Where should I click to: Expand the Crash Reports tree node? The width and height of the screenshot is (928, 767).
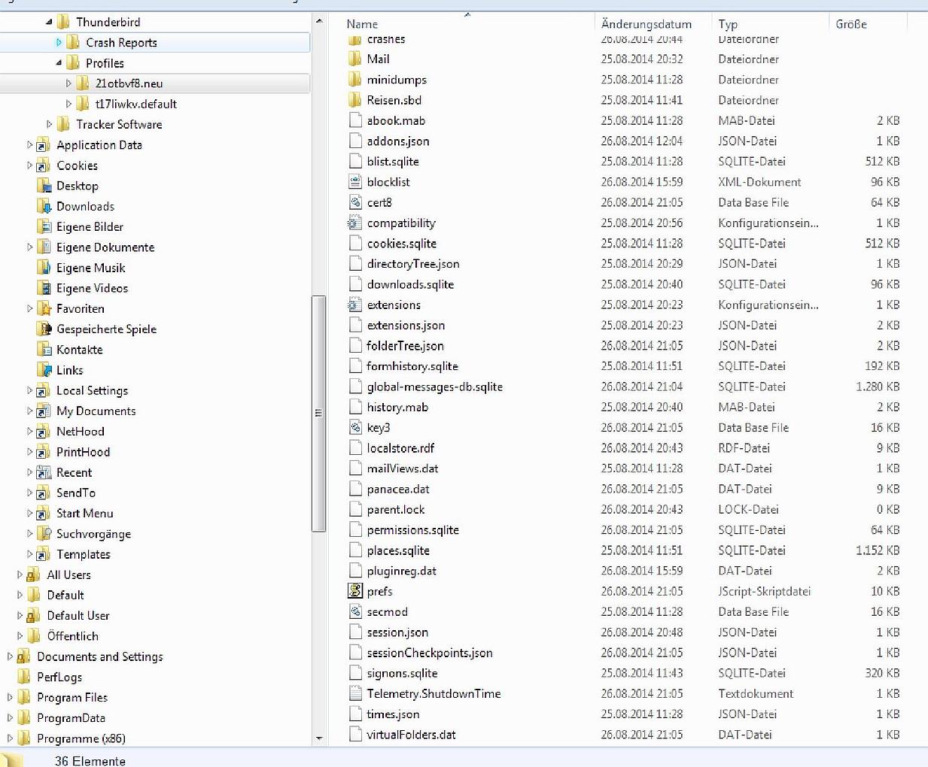click(x=59, y=43)
